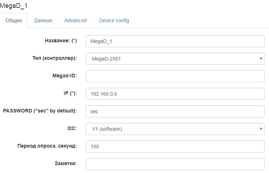Click the IP field showing 192.168.0.8

pyautogui.click(x=175, y=94)
